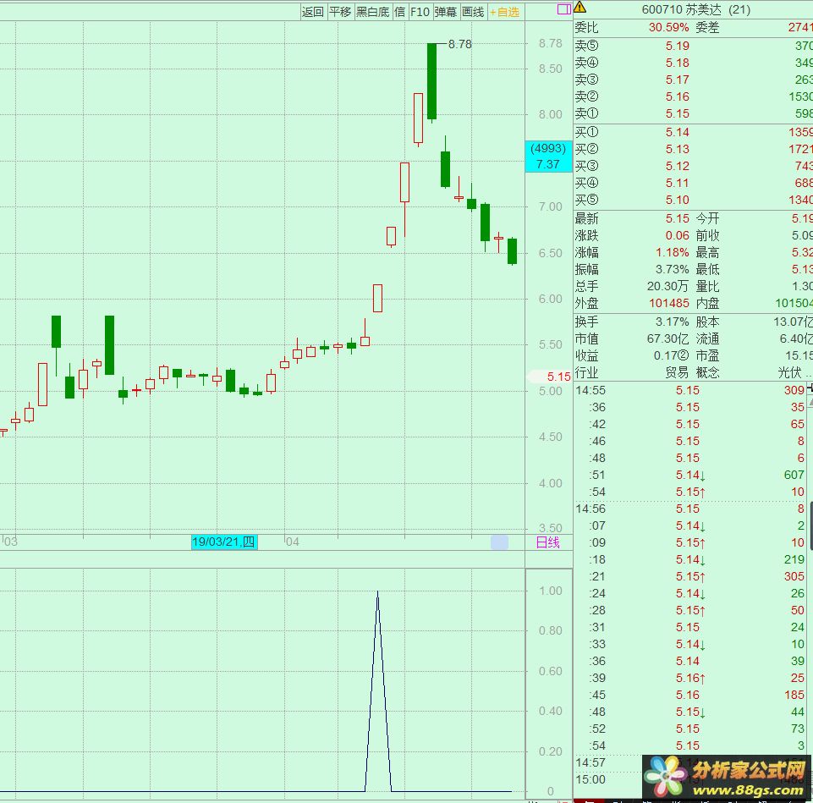Click the date label 19/03/21,四

(x=224, y=542)
